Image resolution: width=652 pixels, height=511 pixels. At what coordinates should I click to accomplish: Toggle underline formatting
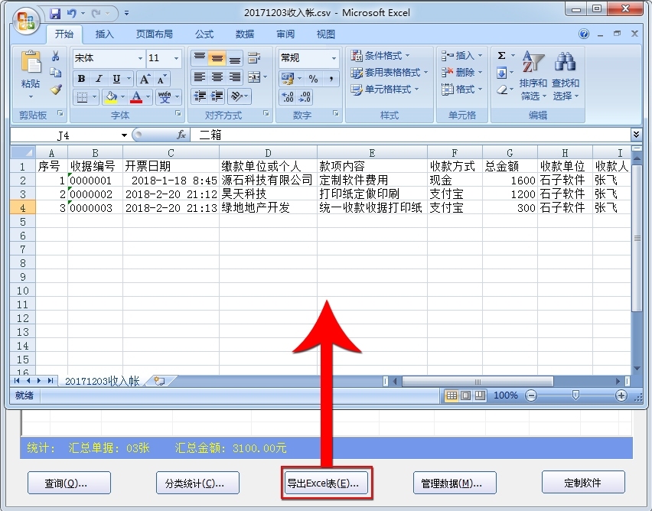pos(116,79)
